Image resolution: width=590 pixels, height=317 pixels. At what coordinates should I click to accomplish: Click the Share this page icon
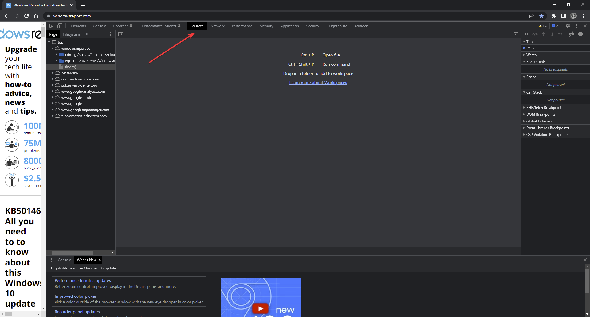(x=532, y=16)
